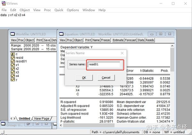Image resolution: width=192 pixels, height=135 pixels.
Task: Confirm the series name with OK
Action: pyautogui.click(x=84, y=78)
